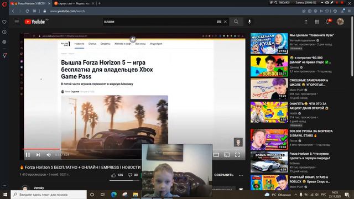Click the YouTube search magnifier button
The height and width of the screenshot is (199, 354).
click(236, 22)
